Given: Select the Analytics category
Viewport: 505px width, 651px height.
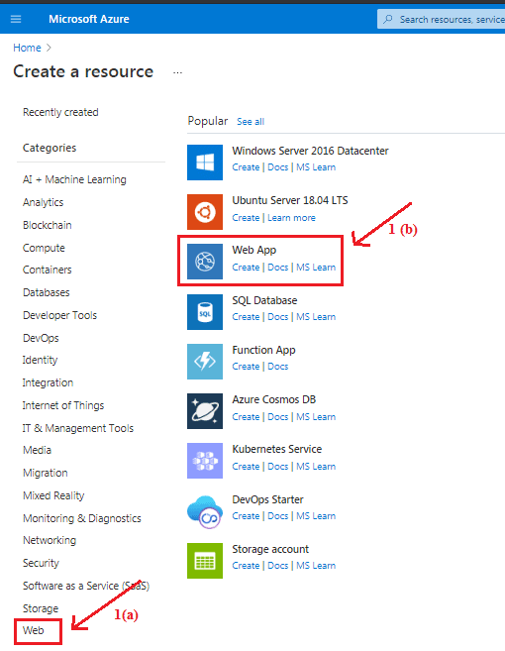Looking at the screenshot, I should [44, 202].
